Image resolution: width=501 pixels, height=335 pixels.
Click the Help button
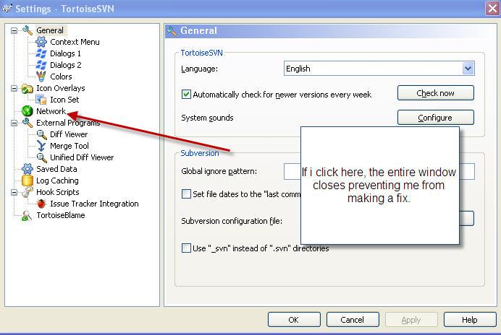pyautogui.click(x=470, y=320)
